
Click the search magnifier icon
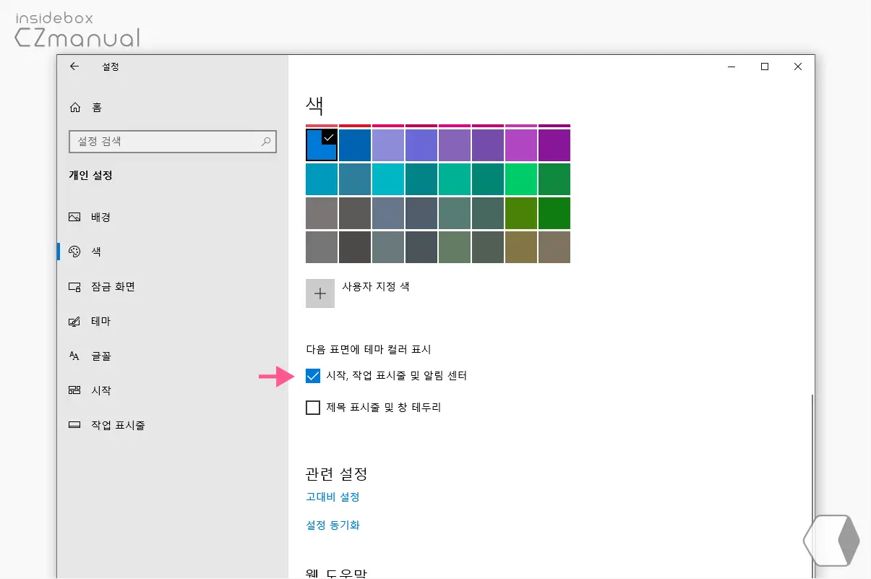tap(267, 142)
